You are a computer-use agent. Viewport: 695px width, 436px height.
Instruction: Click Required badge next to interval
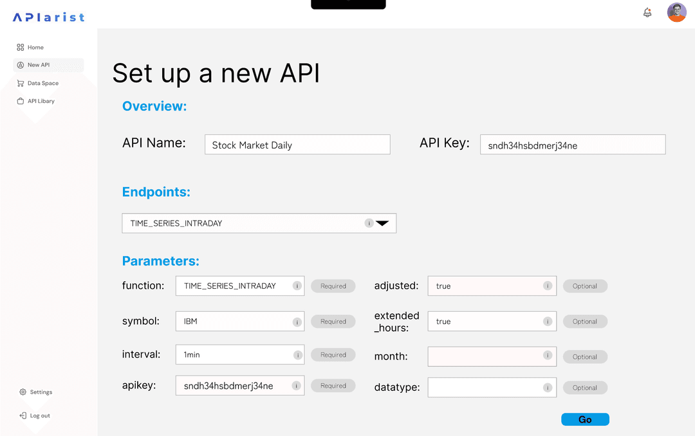[333, 355]
